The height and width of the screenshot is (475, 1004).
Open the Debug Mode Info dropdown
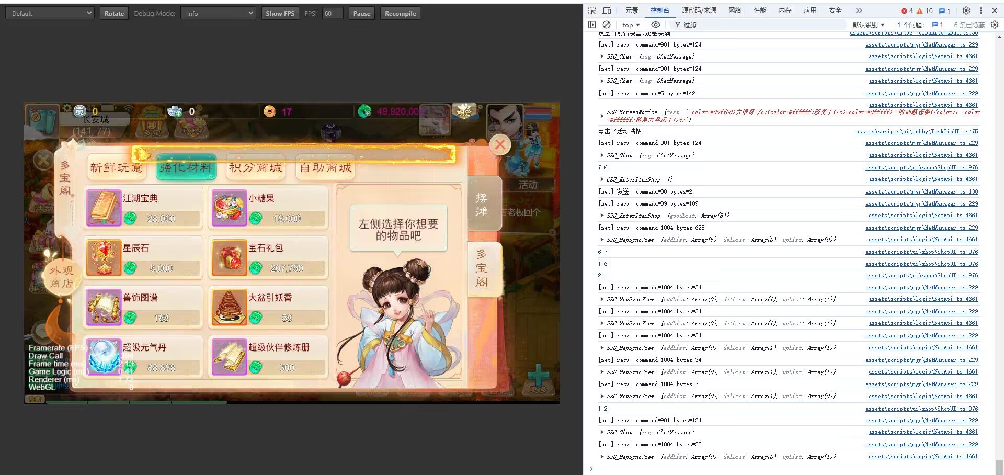click(218, 13)
